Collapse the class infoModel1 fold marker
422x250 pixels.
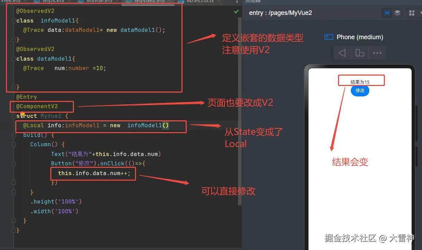pyautogui.click(x=14, y=21)
